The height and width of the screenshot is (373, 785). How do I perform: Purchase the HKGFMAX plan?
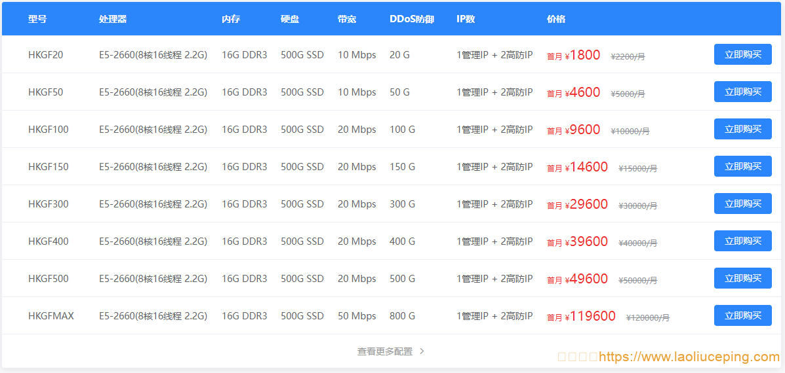point(743,315)
